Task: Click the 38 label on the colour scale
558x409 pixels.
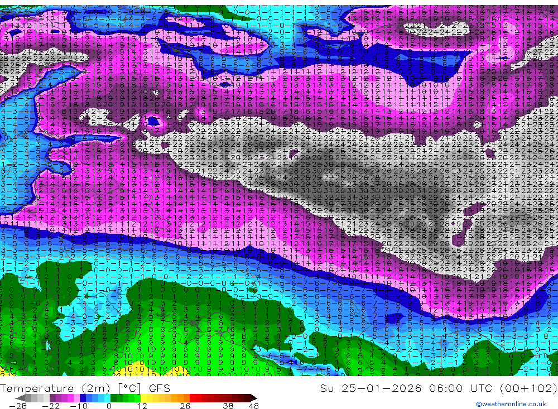Action: tap(228, 406)
